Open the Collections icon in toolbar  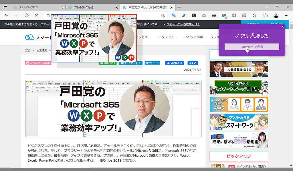266,15
